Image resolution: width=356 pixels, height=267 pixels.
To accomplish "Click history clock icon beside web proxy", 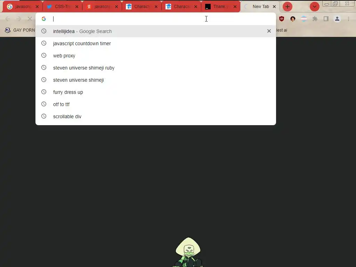I will click(44, 55).
